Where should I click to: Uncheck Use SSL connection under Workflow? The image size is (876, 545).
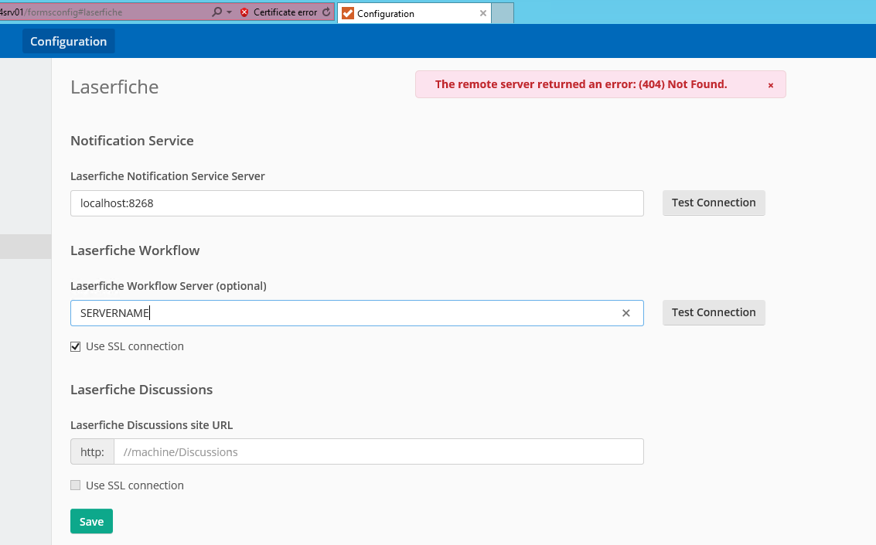point(76,347)
